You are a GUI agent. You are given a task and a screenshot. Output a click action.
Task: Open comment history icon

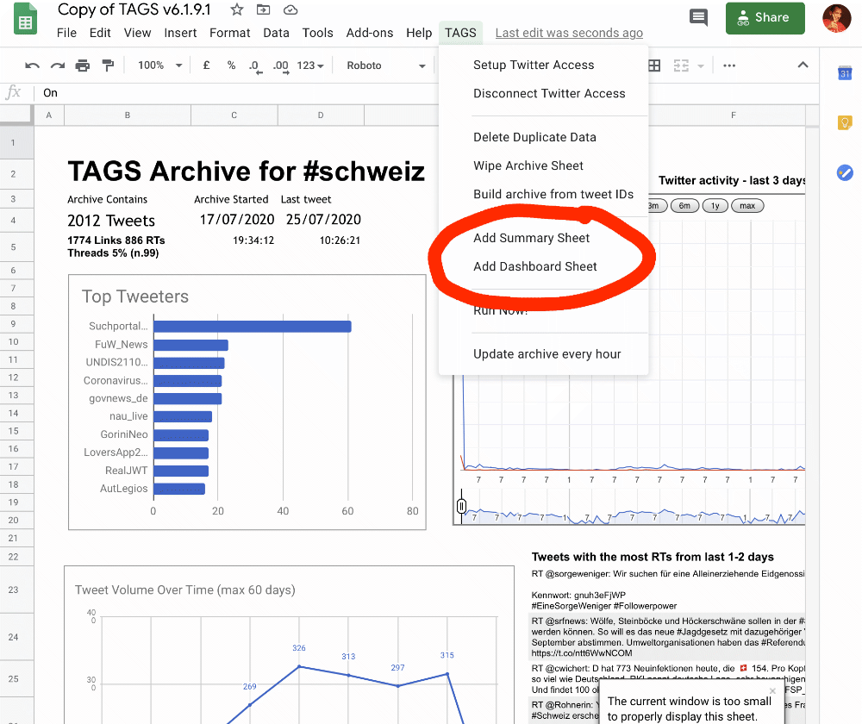click(698, 17)
